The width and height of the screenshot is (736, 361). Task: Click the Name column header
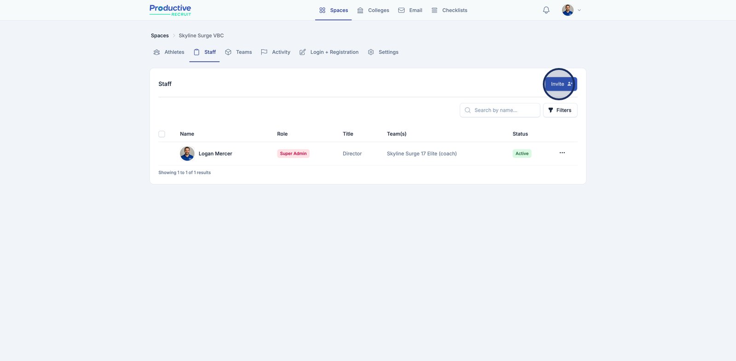[x=187, y=134]
